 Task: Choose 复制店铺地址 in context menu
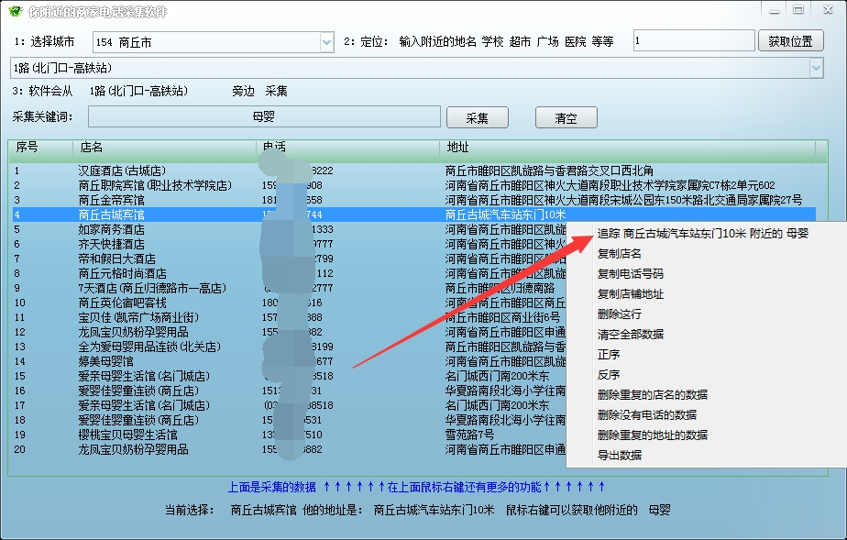[630, 294]
